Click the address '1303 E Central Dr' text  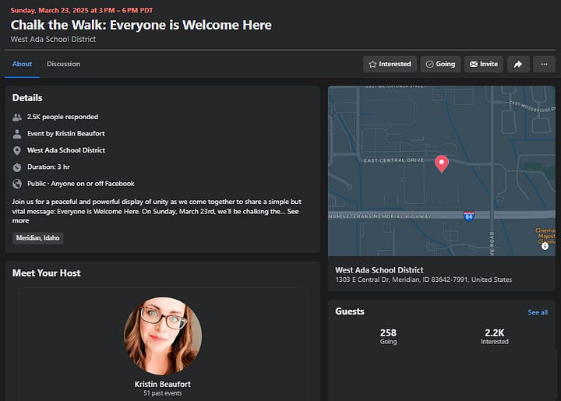pos(424,280)
